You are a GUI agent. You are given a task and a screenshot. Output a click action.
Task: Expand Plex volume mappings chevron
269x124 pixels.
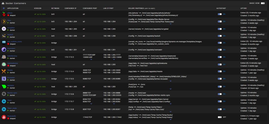pos(171,24)
